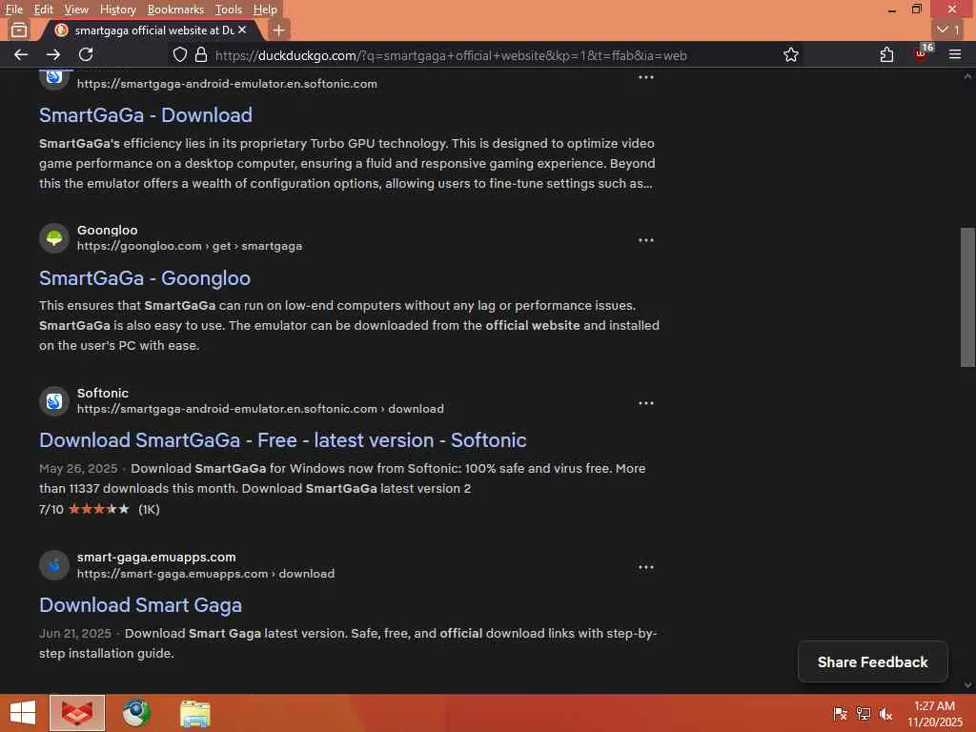Open the Edit menu

tap(43, 10)
